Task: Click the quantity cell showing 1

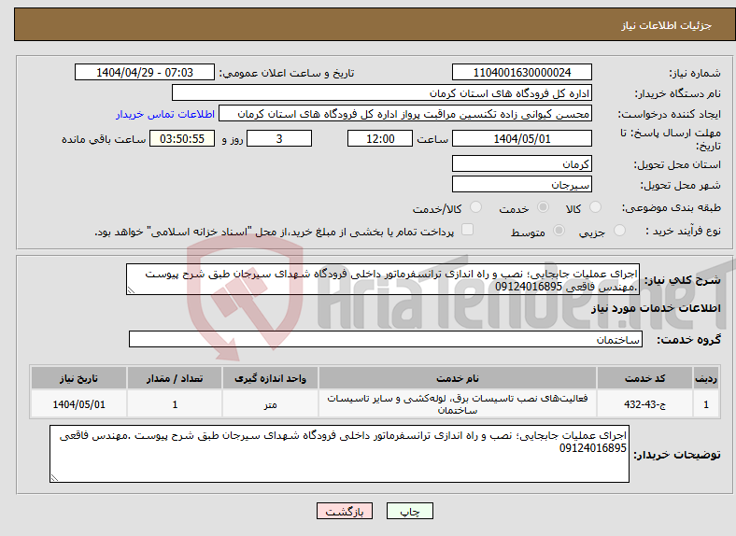Action: click(175, 403)
